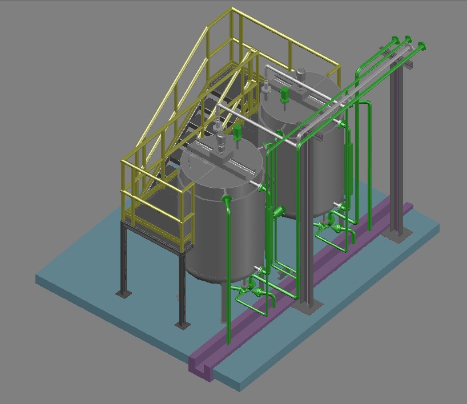The width and height of the screenshot is (467, 404).
Task: Select the platform's front-left black support leg
Action: click(x=123, y=260)
